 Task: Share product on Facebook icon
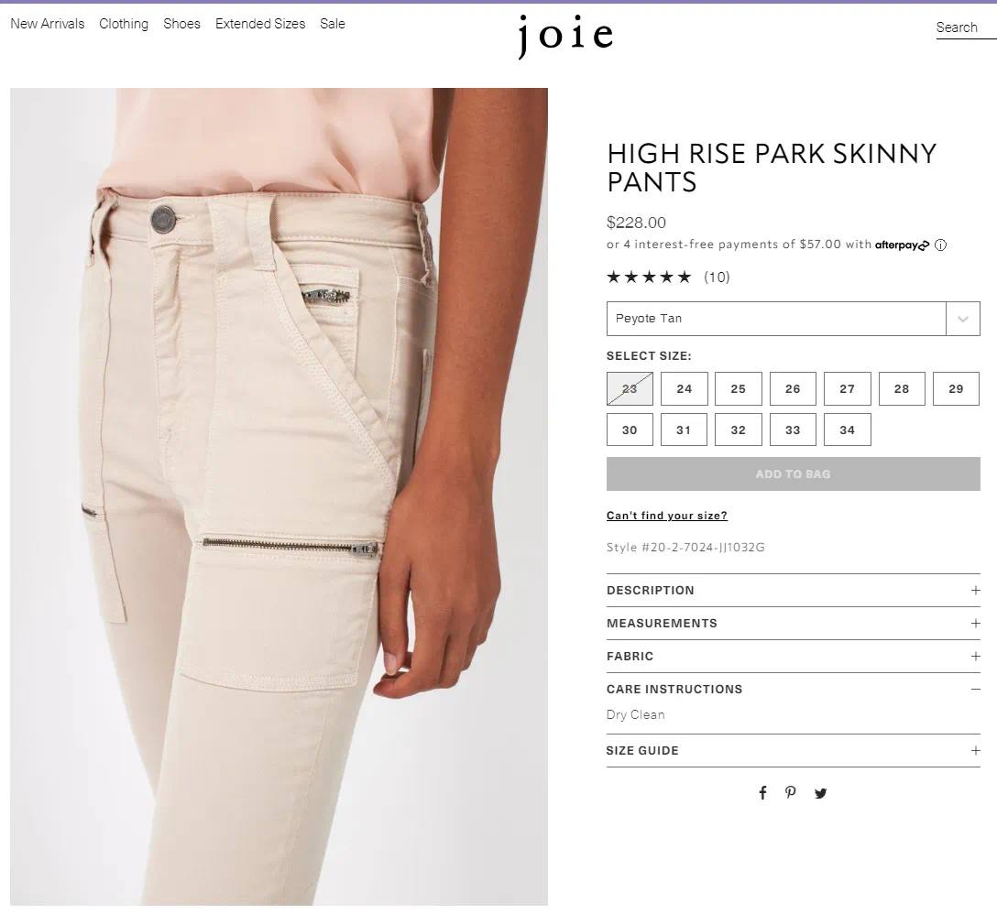762,792
